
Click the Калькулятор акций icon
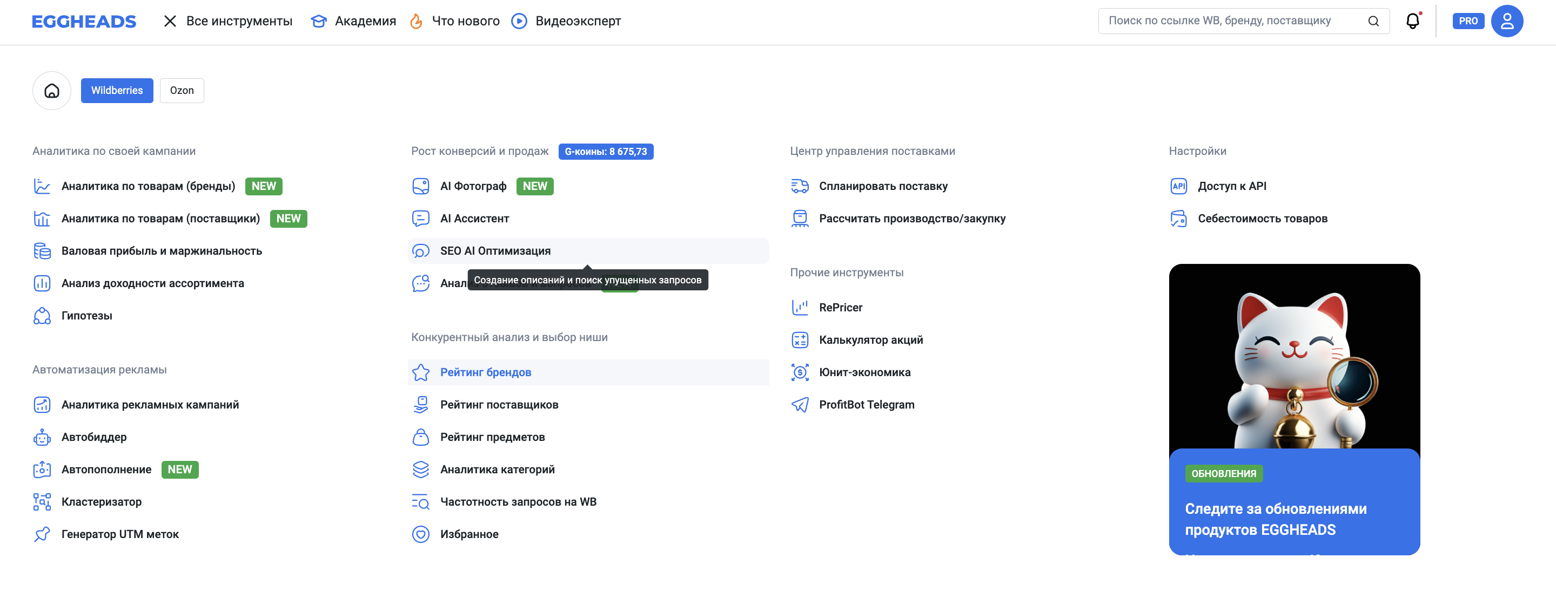(x=800, y=340)
